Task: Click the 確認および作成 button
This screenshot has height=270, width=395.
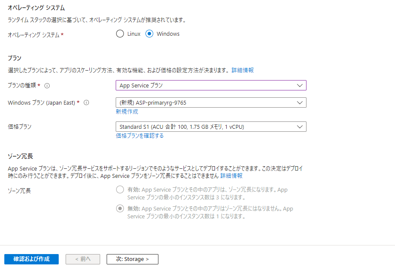Action: click(32, 259)
